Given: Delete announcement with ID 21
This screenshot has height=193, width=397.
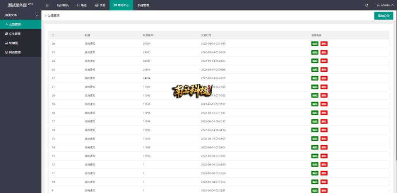Looking at the screenshot, I should 324,87.
